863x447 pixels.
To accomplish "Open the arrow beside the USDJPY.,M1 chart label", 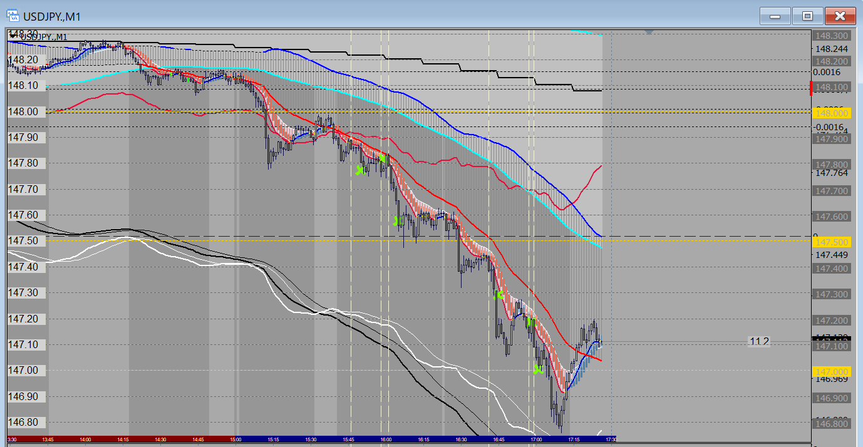I will (x=13, y=37).
